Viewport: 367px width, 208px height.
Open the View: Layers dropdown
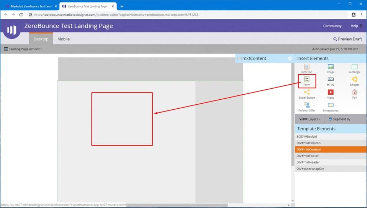coord(310,119)
